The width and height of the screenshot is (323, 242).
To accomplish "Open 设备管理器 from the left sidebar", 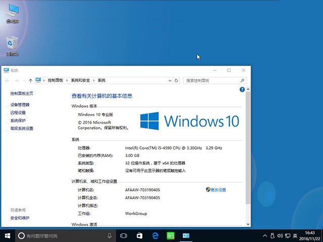I will click(x=20, y=105).
